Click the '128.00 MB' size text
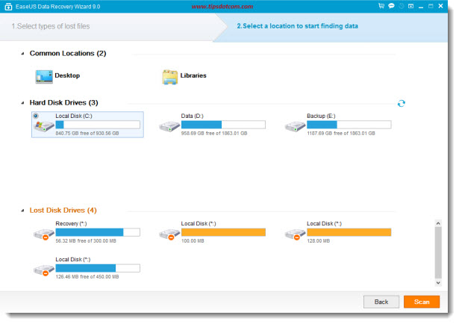Image resolution: width=459 pixels, height=324 pixels. (318, 241)
